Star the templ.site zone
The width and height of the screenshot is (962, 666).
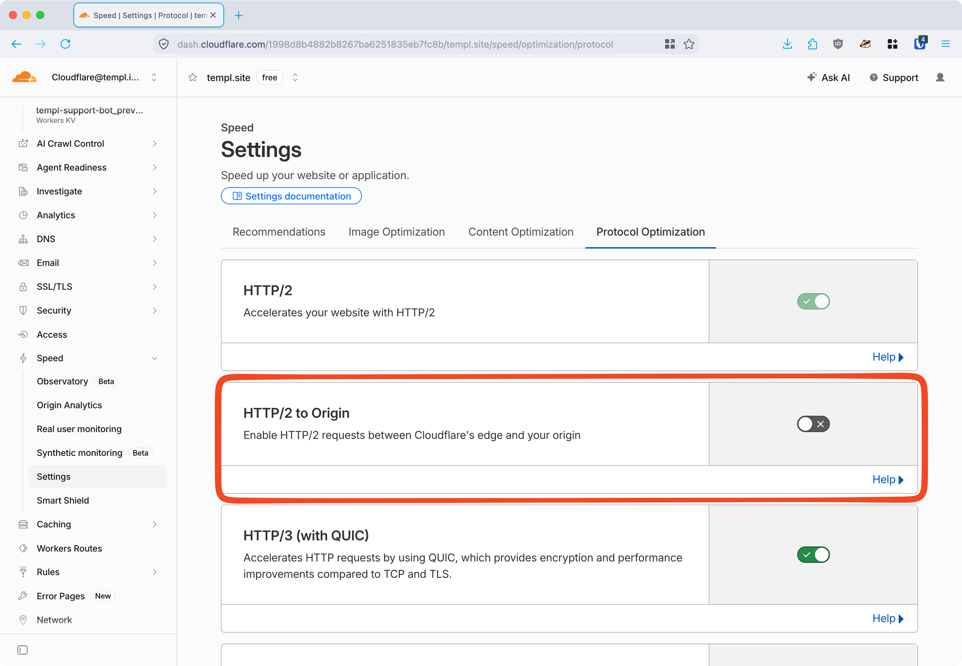tap(192, 78)
